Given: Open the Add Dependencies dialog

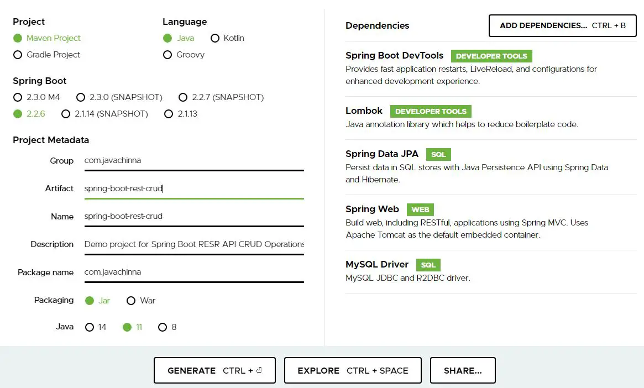Looking at the screenshot, I should pos(562,25).
